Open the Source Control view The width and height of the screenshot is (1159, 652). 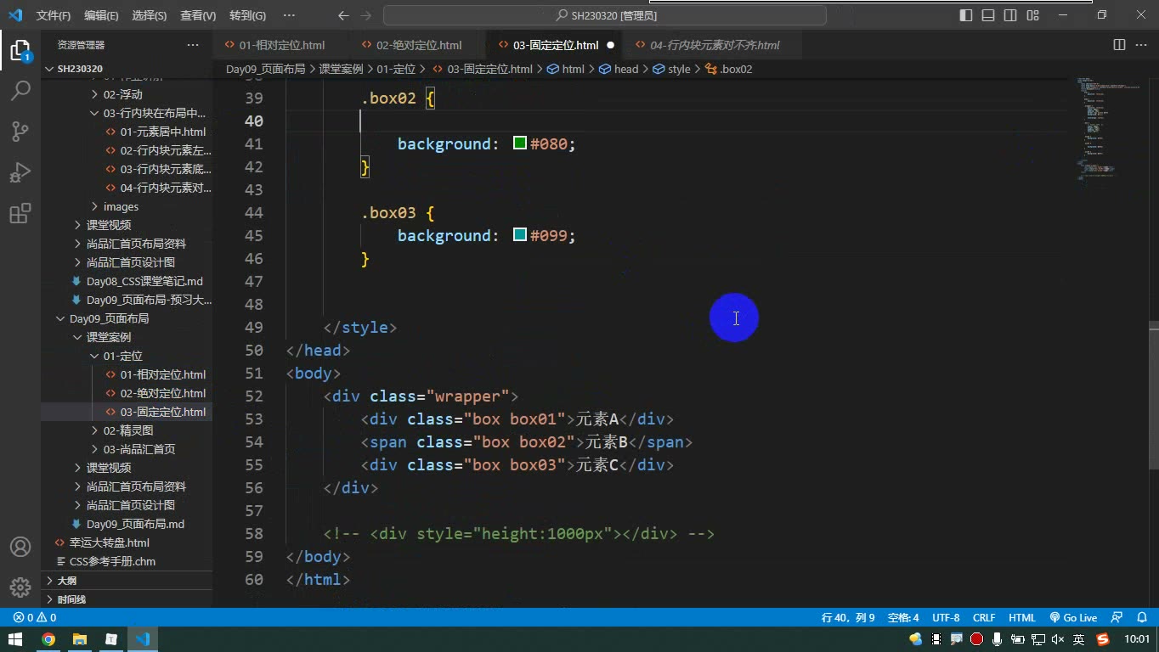[20, 131]
